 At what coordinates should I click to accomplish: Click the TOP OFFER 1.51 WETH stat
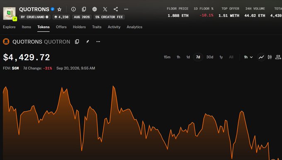pyautogui.click(x=229, y=12)
